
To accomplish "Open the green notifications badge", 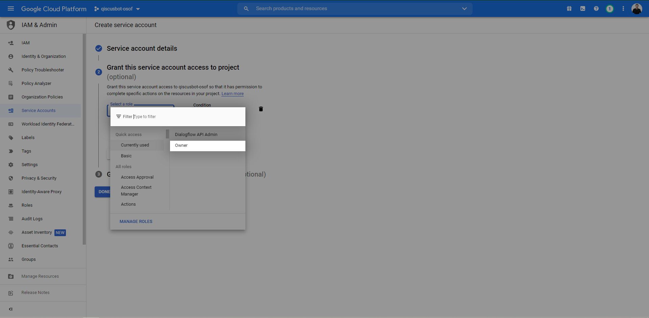I will (x=609, y=9).
